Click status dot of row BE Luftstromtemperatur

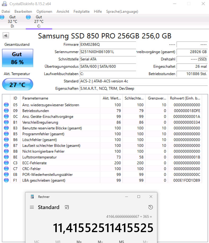coord(6,157)
